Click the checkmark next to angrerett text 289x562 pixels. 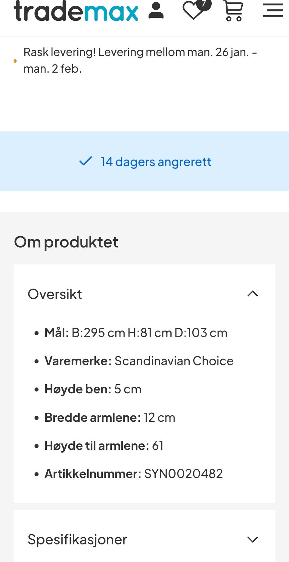(x=86, y=162)
